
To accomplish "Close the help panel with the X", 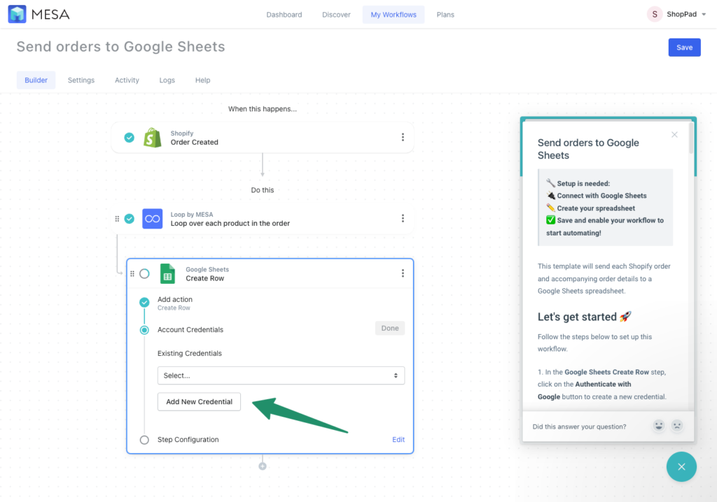I will pyautogui.click(x=674, y=134).
